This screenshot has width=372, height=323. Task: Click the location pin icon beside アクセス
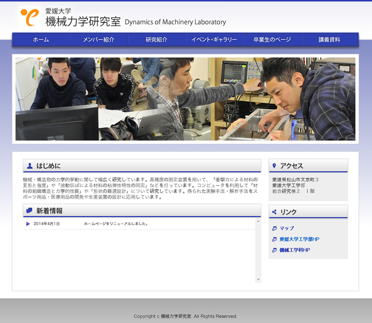click(274, 166)
